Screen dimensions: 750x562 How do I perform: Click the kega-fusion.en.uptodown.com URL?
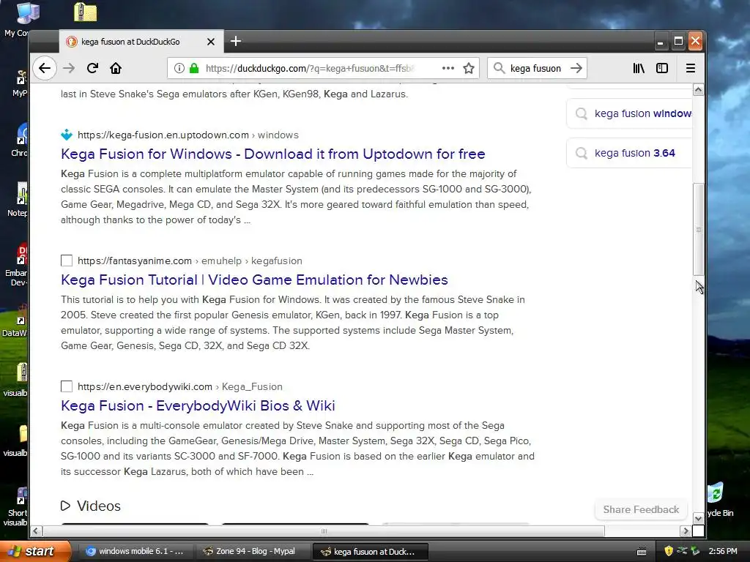[163, 135]
